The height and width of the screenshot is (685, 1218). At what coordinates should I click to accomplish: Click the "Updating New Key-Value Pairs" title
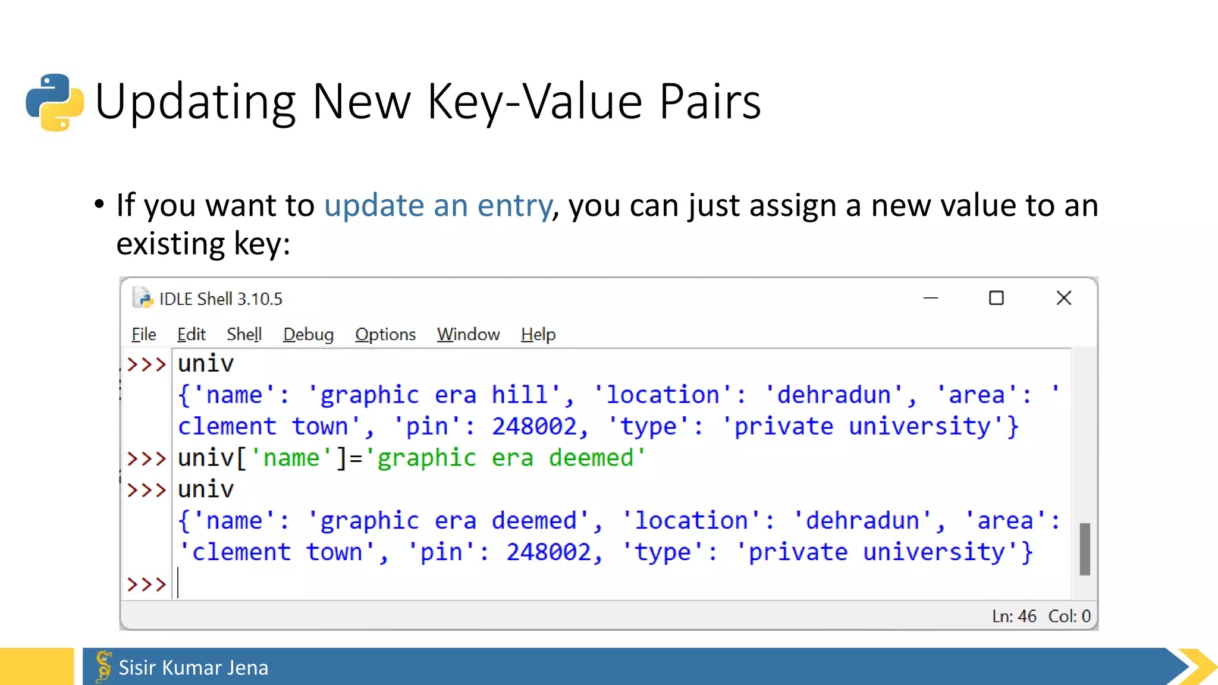coord(428,102)
